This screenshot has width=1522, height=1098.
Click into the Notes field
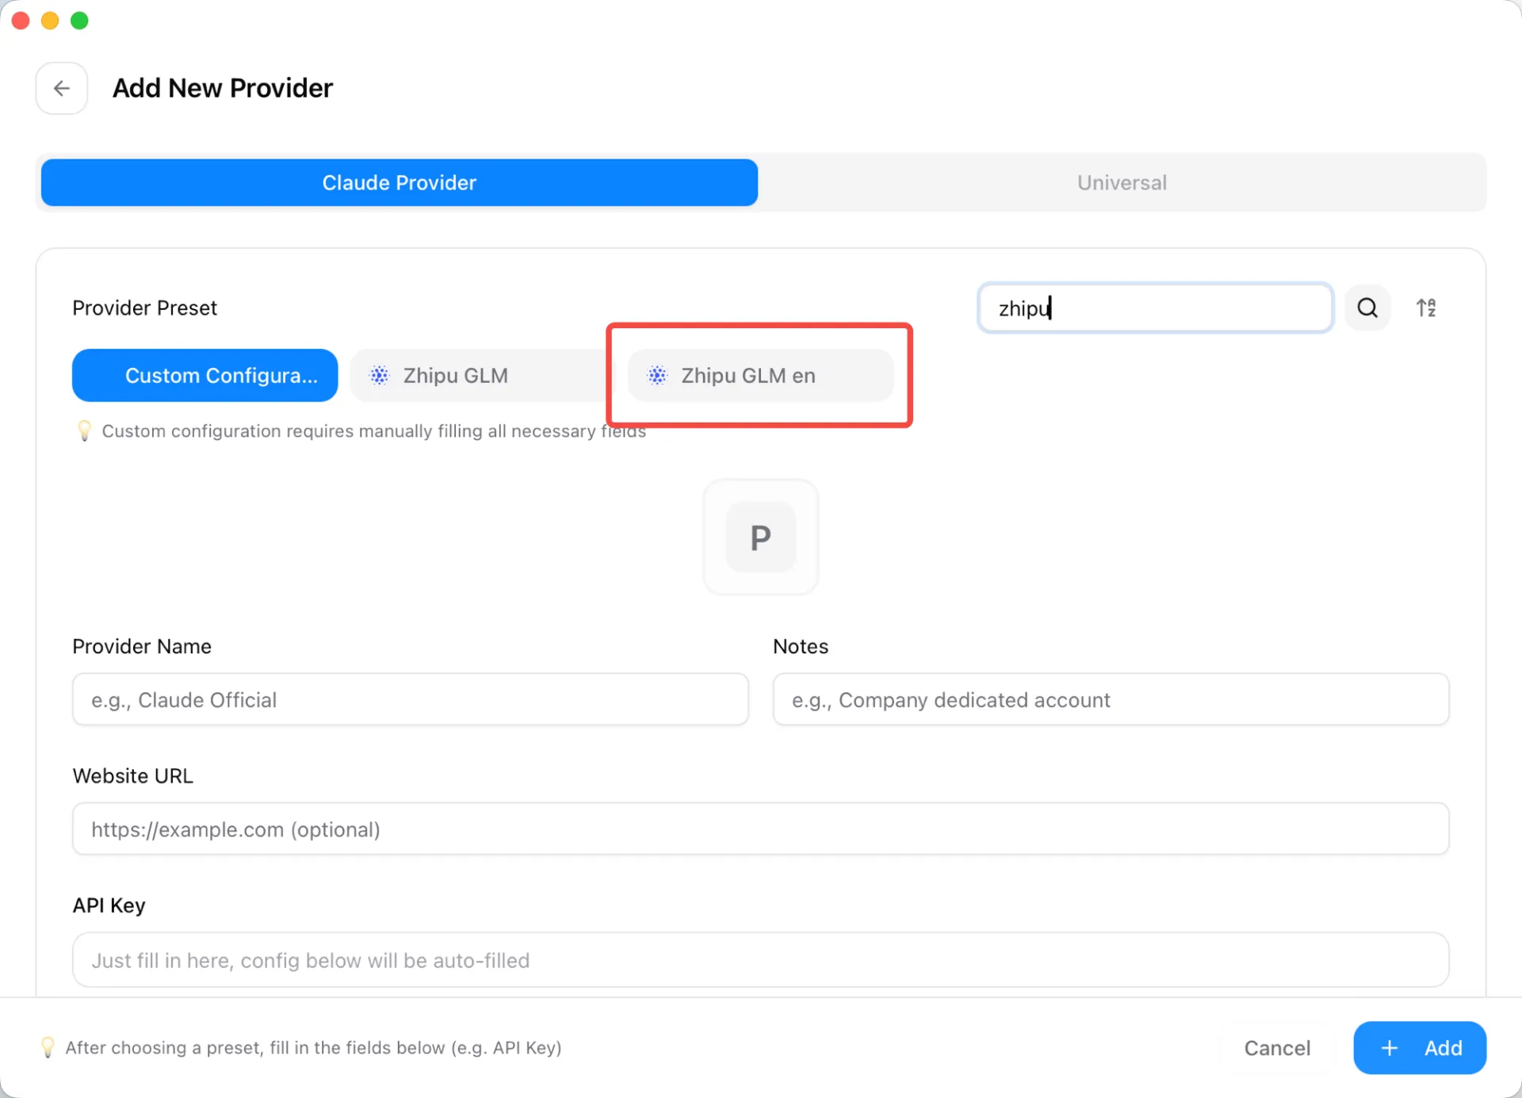click(x=1111, y=699)
